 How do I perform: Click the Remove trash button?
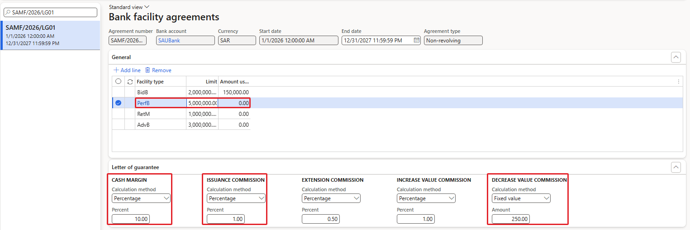click(158, 70)
